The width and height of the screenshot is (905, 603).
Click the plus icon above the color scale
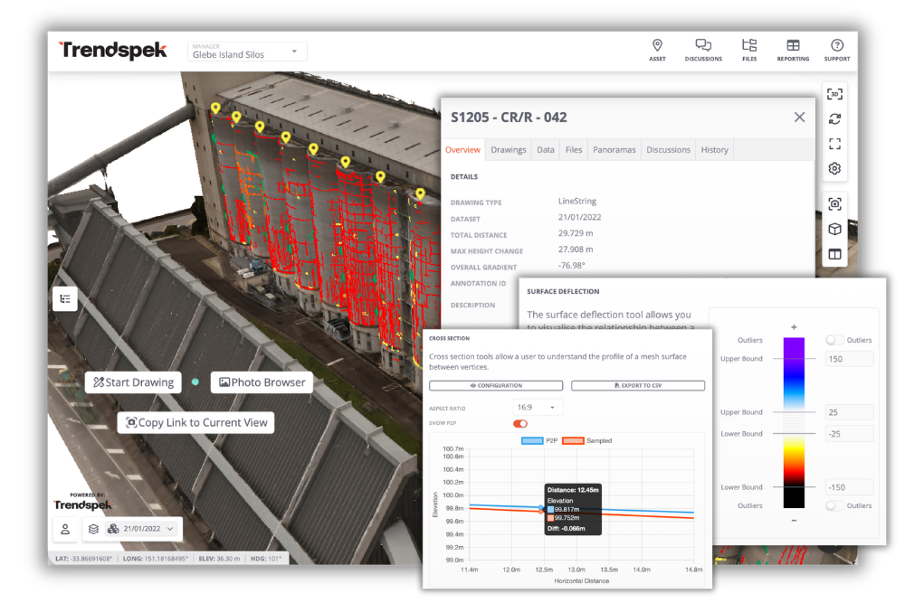point(794,327)
